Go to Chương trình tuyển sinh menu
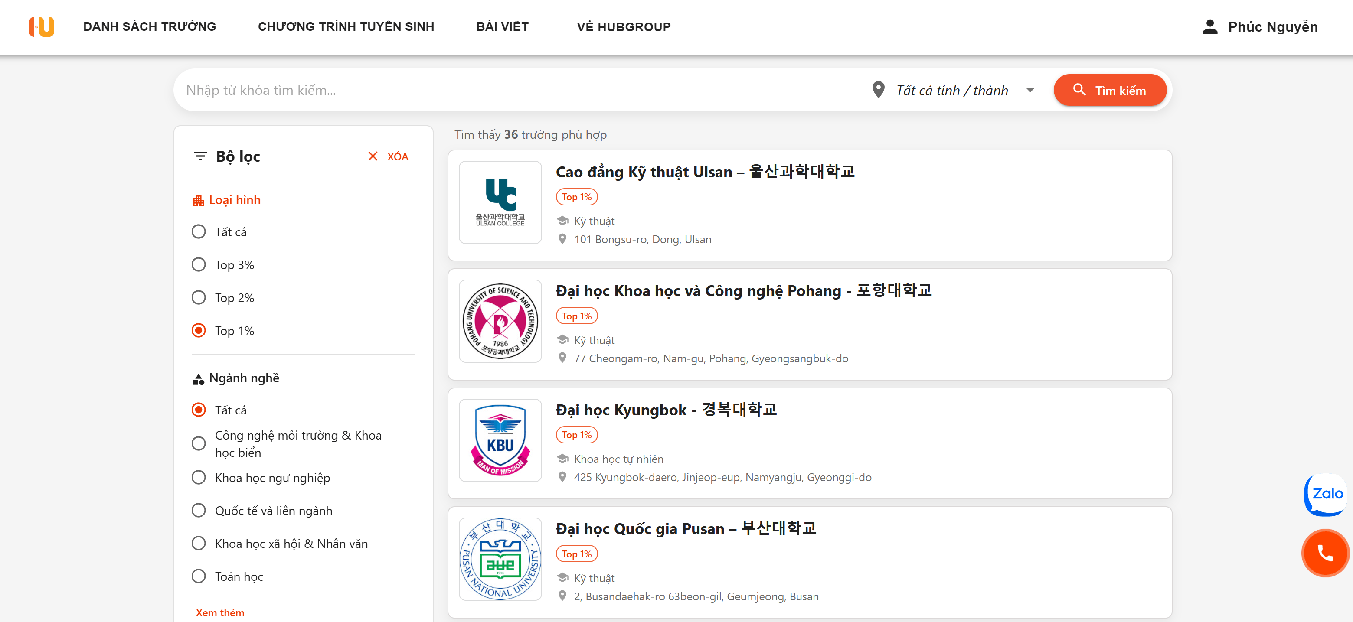1353x622 pixels. [346, 27]
